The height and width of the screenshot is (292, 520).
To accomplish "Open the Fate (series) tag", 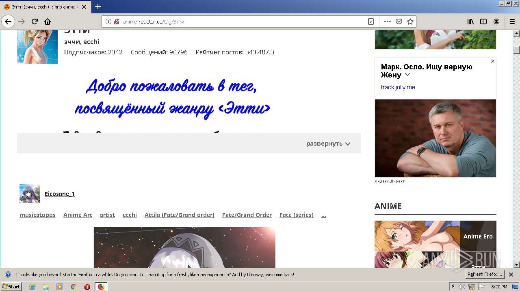I will [x=297, y=215].
